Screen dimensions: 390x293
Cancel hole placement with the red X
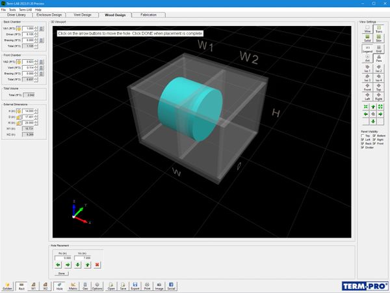pyautogui.click(x=97, y=265)
